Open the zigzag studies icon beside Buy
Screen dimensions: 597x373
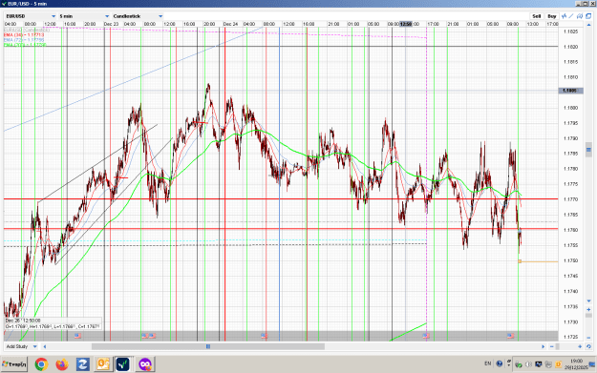pyautogui.click(x=564, y=16)
